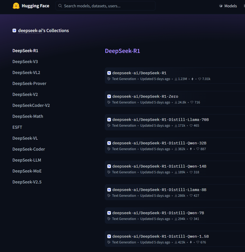Screen dimensions: 245x252
Task: Click the Hugging Face emoji logo
Action: pos(16,6)
